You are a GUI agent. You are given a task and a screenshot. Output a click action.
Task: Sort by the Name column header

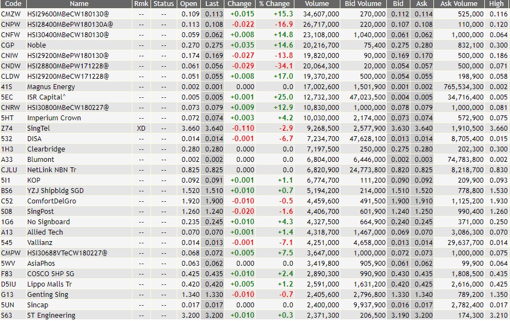tap(79, 4)
